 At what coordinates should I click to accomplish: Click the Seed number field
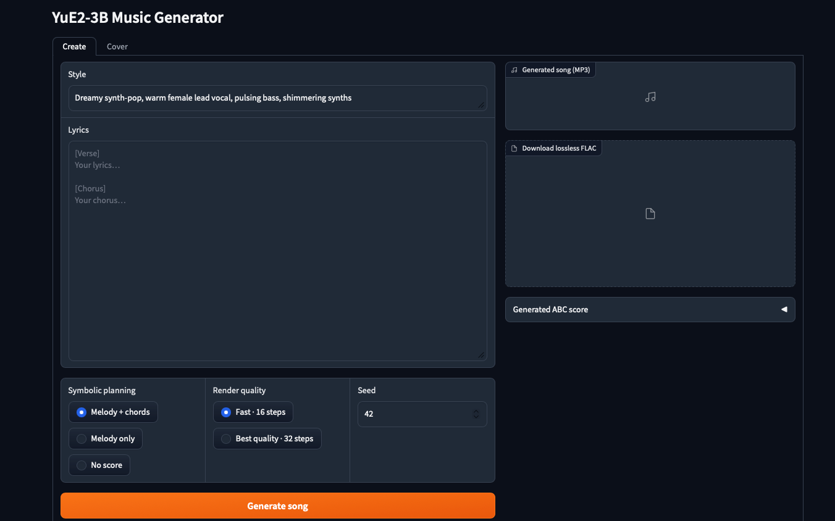click(x=422, y=414)
